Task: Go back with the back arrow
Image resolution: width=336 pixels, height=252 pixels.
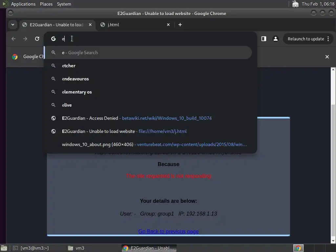Action: click(13, 39)
